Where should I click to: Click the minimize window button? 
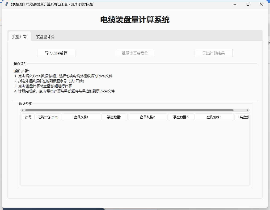[235, 4]
